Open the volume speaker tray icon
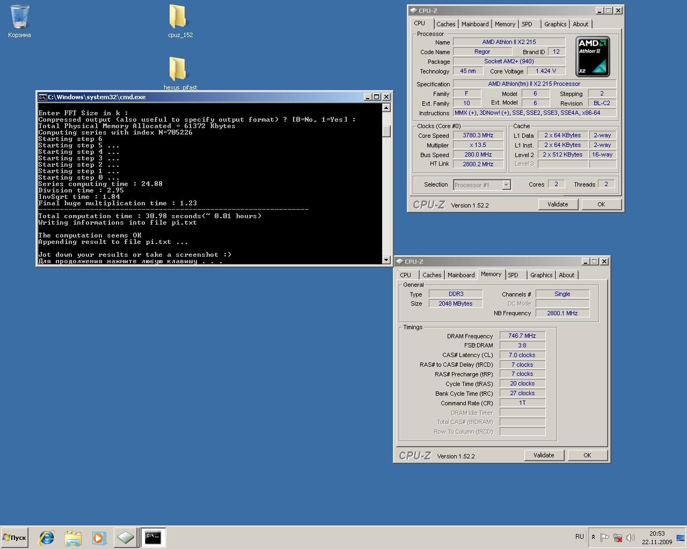Image resolution: width=687 pixels, height=549 pixels. click(x=631, y=537)
